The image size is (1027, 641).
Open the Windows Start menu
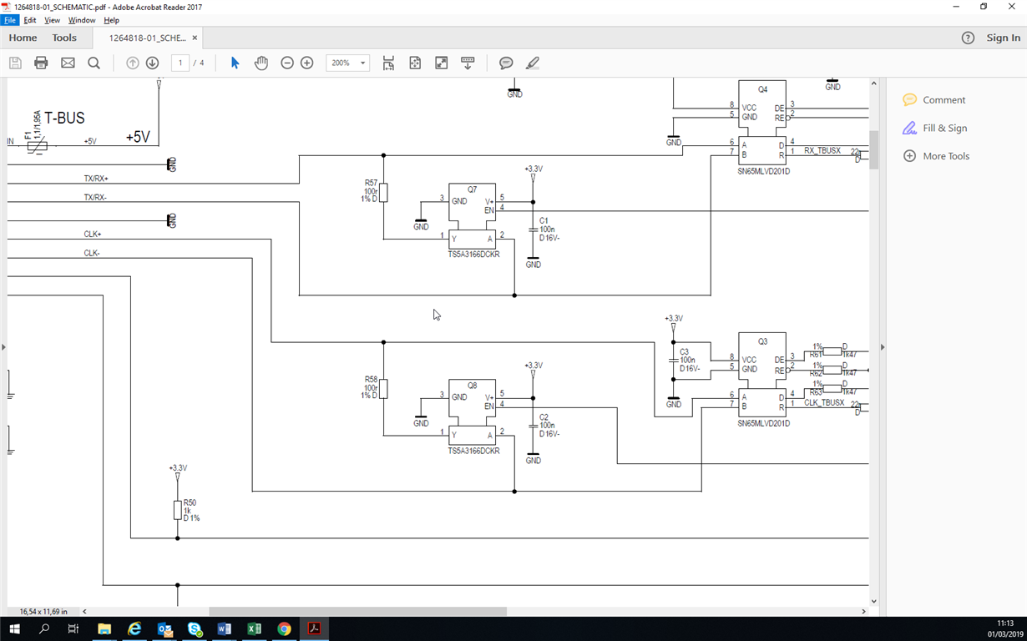(x=15, y=628)
